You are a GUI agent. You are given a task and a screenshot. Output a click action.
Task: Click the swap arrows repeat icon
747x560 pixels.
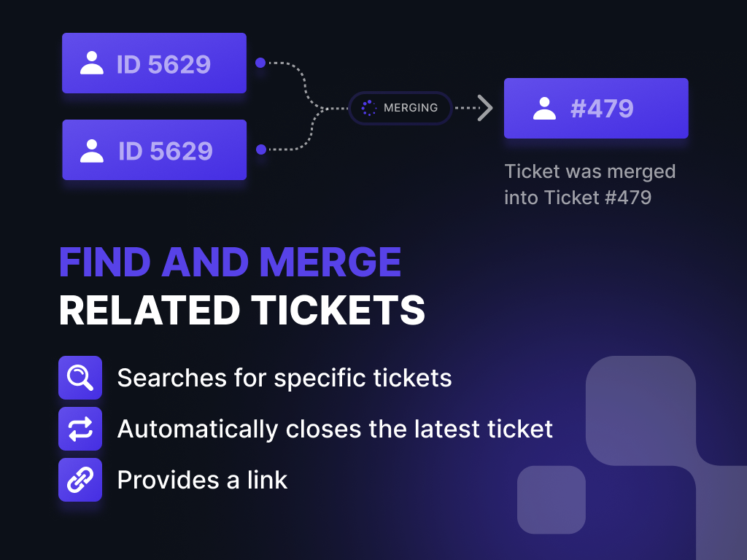point(80,429)
